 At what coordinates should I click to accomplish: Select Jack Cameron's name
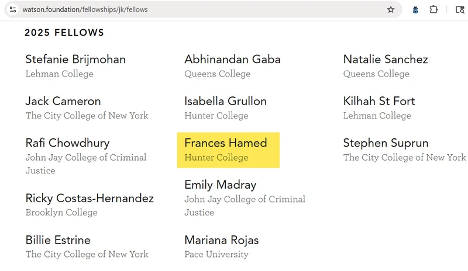coord(63,101)
